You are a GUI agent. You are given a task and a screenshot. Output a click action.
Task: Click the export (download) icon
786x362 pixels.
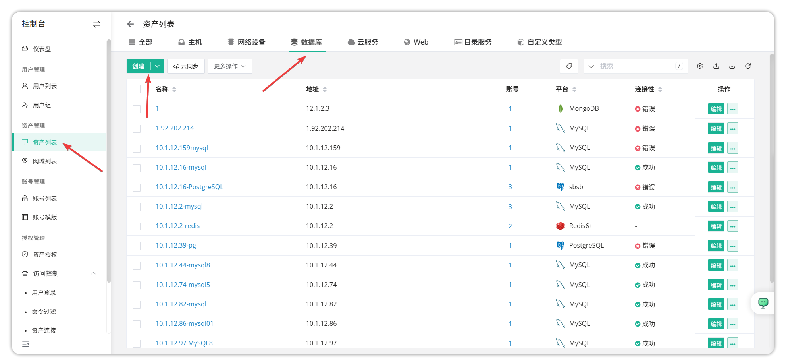coord(732,66)
